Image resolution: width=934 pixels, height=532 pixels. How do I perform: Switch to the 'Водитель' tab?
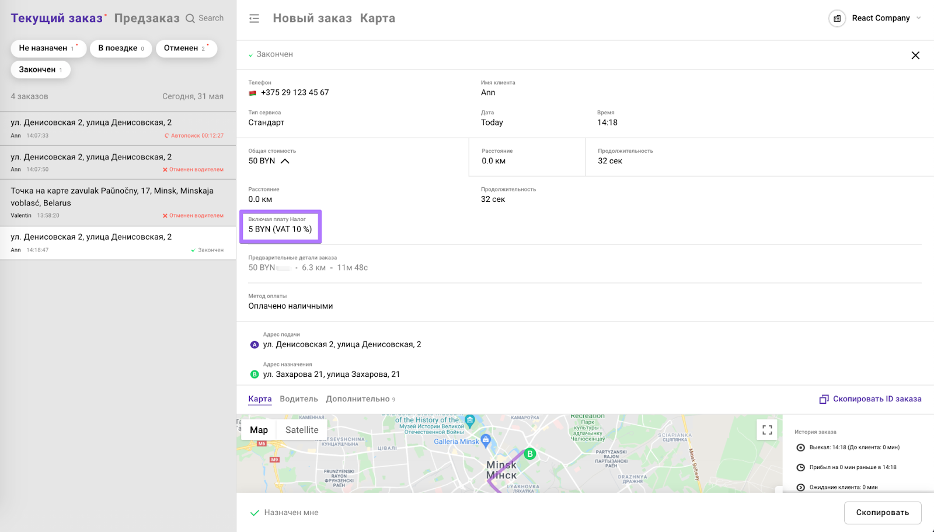[298, 399]
